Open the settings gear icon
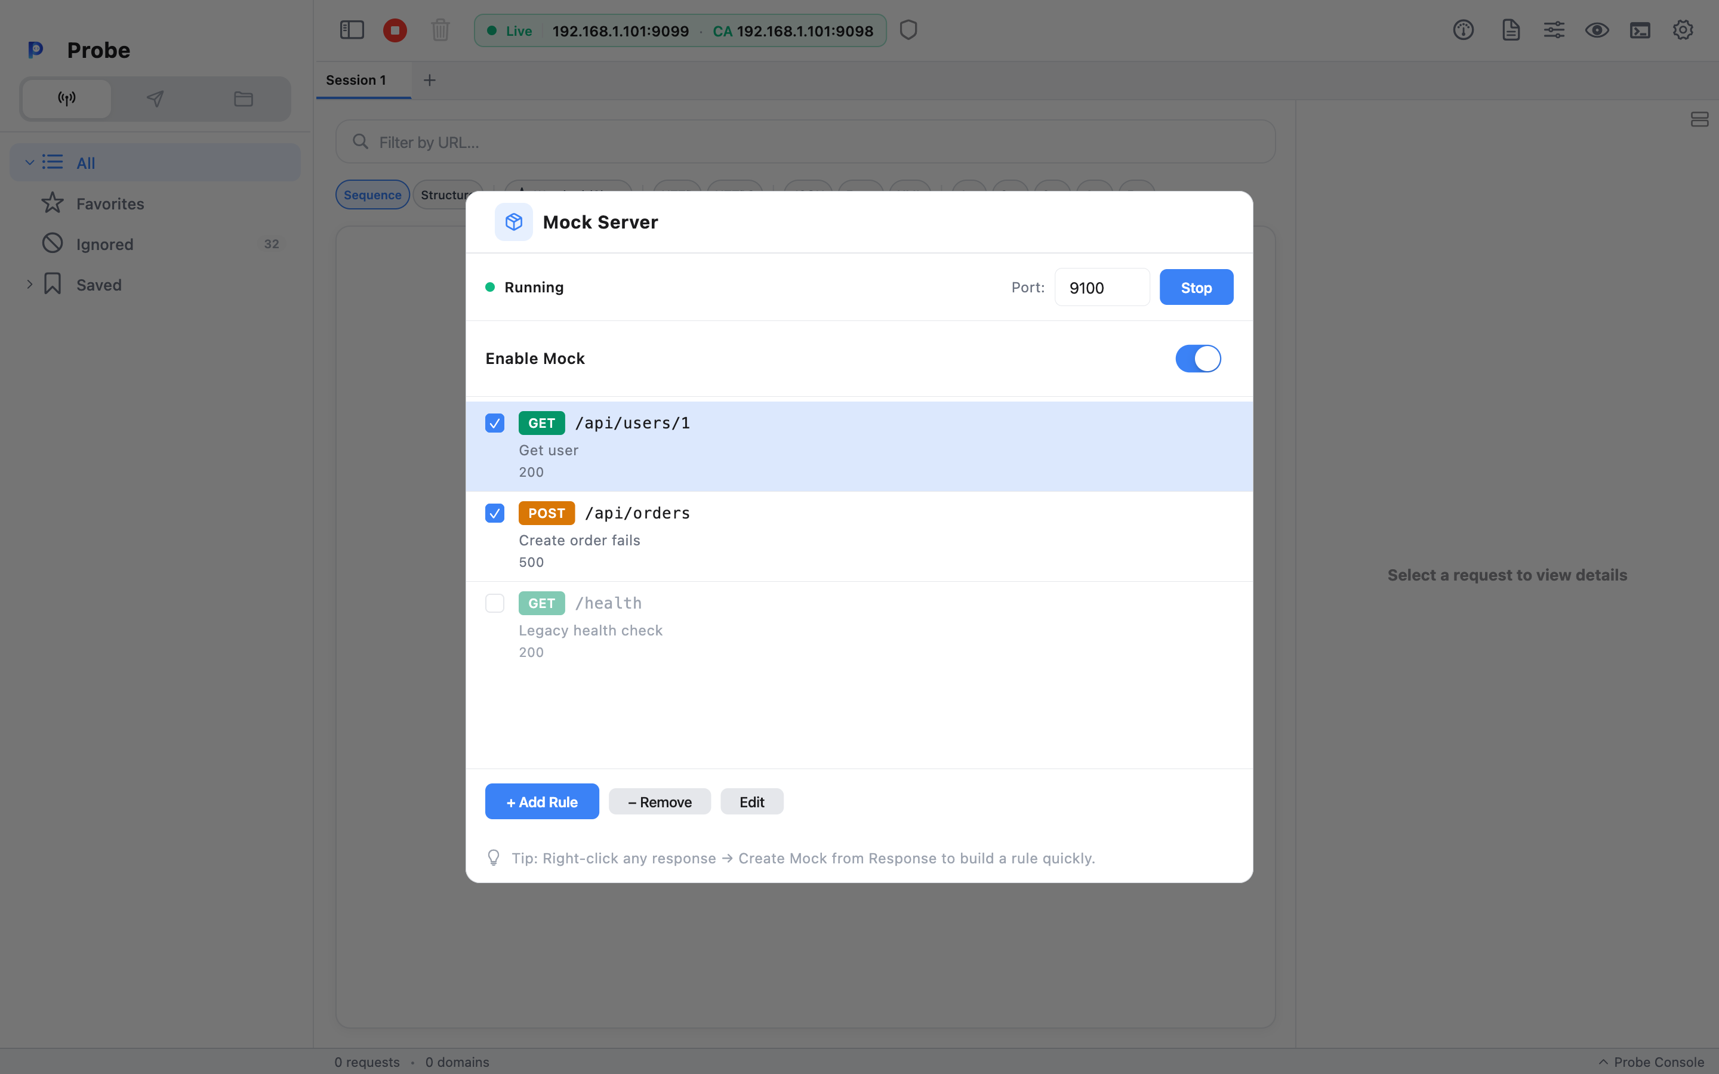1719x1074 pixels. coord(1683,30)
